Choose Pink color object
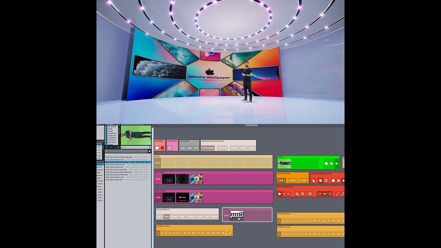This screenshot has width=441, height=248. (207, 217)
